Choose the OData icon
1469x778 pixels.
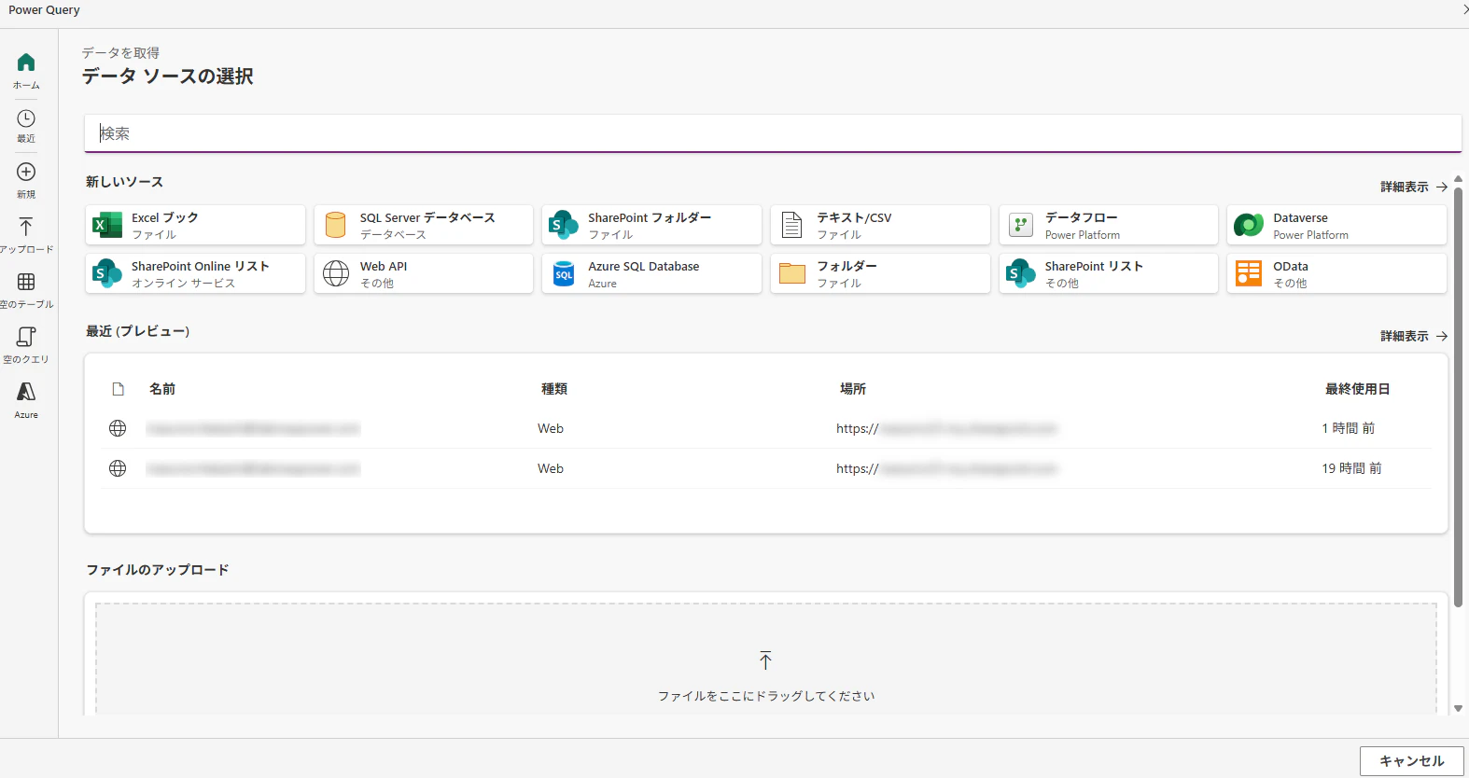1249,273
